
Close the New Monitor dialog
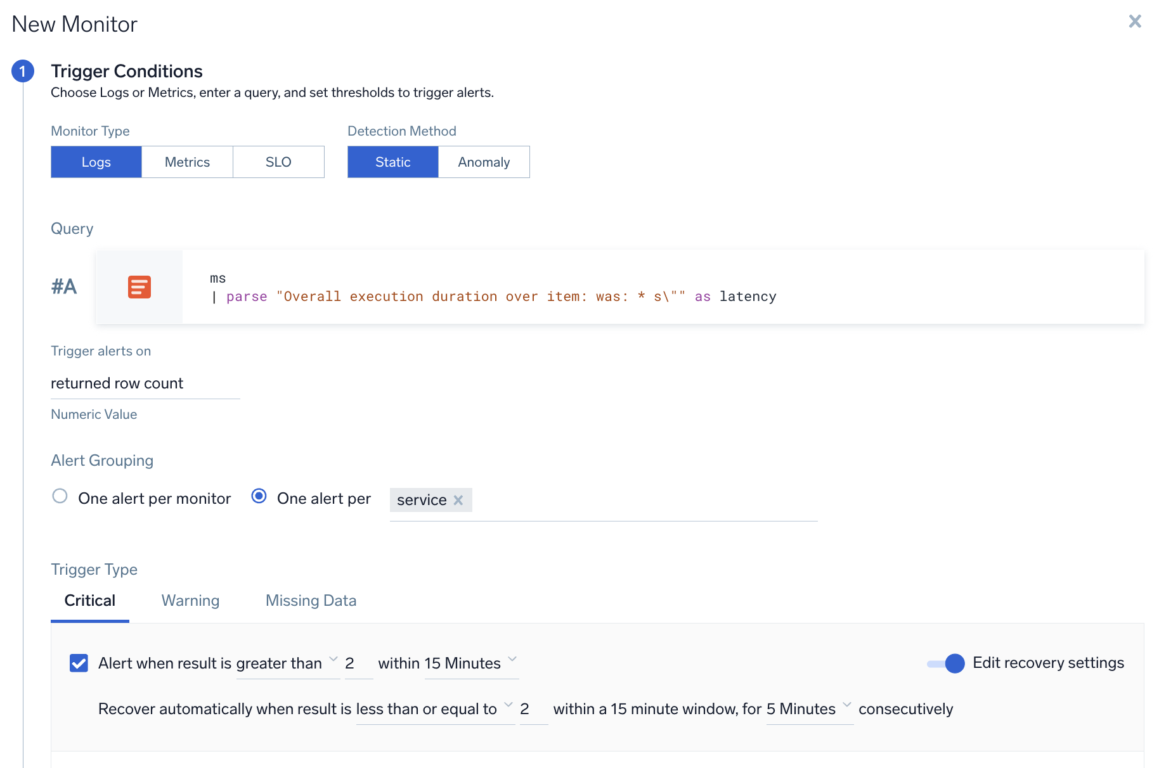pos(1135,22)
